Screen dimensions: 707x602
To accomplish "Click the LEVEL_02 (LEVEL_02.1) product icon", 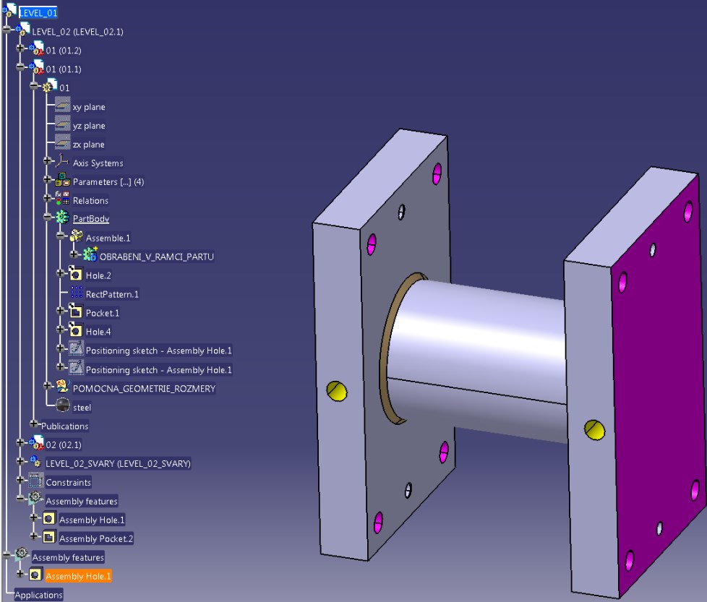I will pos(23,30).
